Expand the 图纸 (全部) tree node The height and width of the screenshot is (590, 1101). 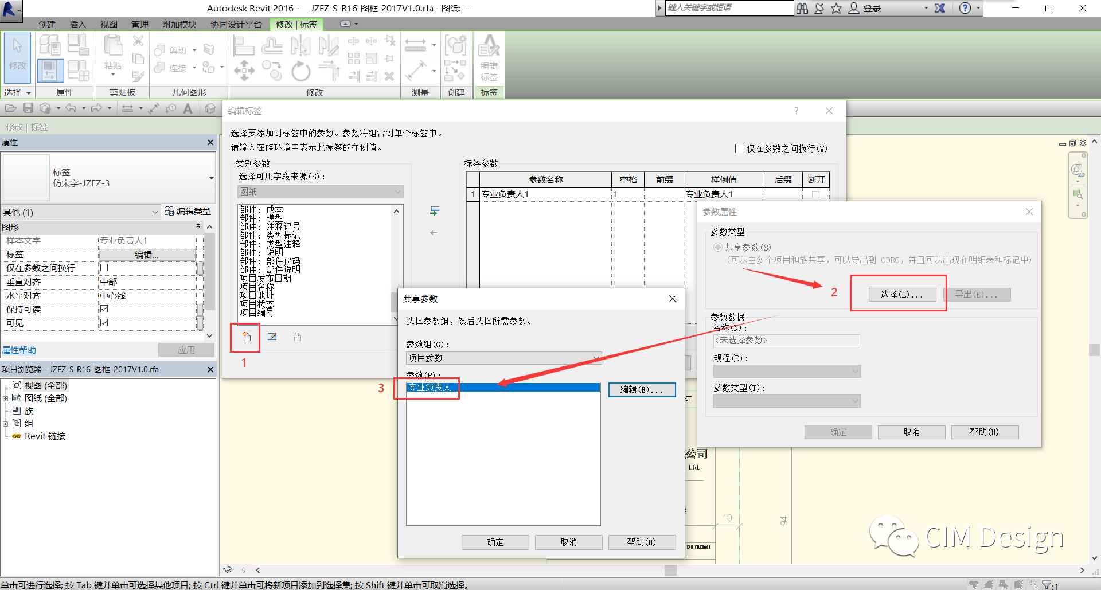point(5,398)
